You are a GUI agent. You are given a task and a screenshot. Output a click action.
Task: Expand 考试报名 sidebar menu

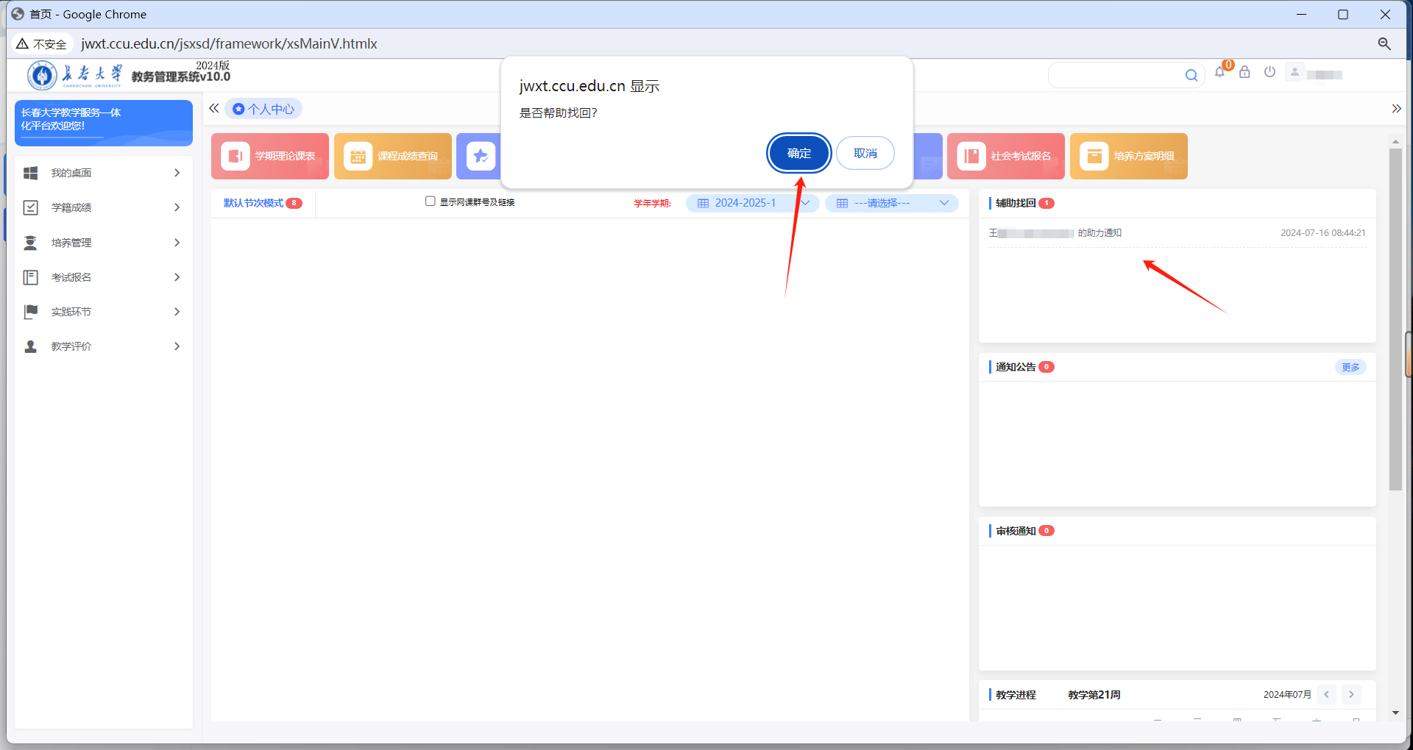tap(103, 277)
